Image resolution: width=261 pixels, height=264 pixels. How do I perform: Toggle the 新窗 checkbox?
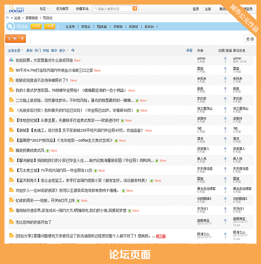[x=184, y=50]
